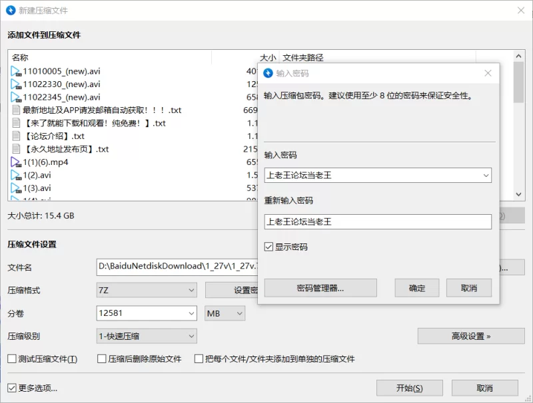533x403 pixels.
Task: Click the Bandizip logo in 新建压缩文件 title bar
Action: point(11,10)
